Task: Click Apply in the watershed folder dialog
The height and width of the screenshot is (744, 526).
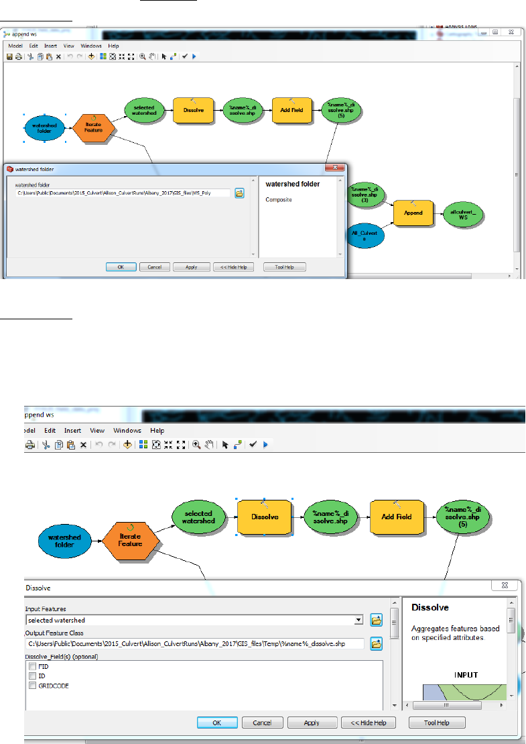Action: [192, 267]
